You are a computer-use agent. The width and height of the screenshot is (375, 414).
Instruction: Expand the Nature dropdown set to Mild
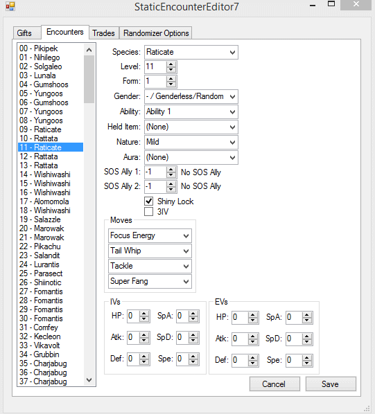click(x=191, y=142)
